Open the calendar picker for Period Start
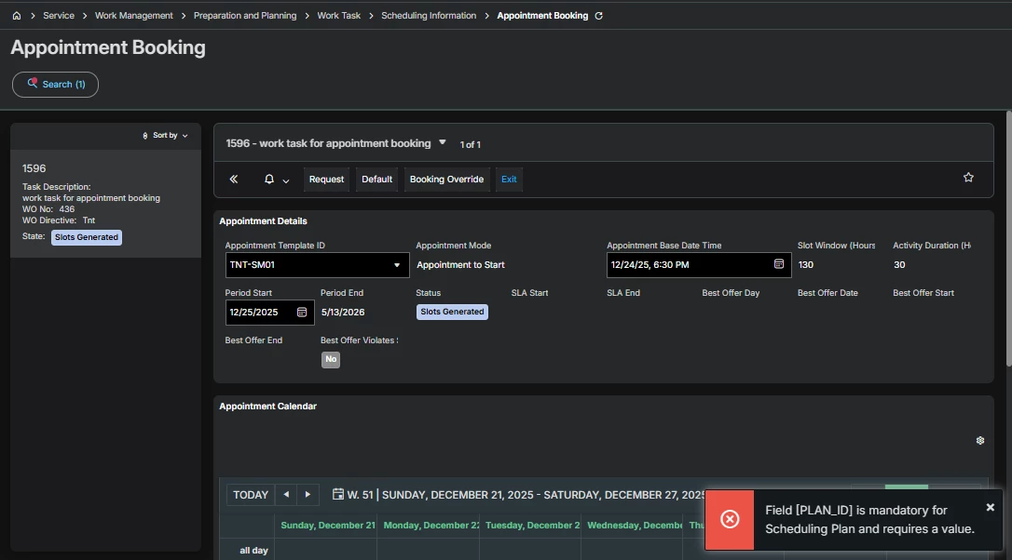The height and width of the screenshot is (560, 1012). coord(304,313)
